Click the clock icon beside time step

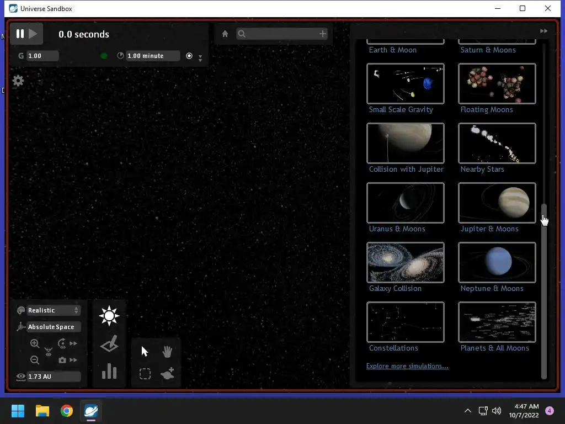click(x=120, y=56)
